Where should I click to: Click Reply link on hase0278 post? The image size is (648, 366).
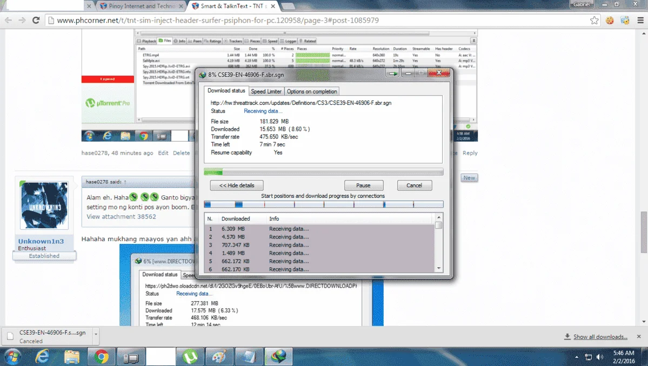click(x=470, y=153)
